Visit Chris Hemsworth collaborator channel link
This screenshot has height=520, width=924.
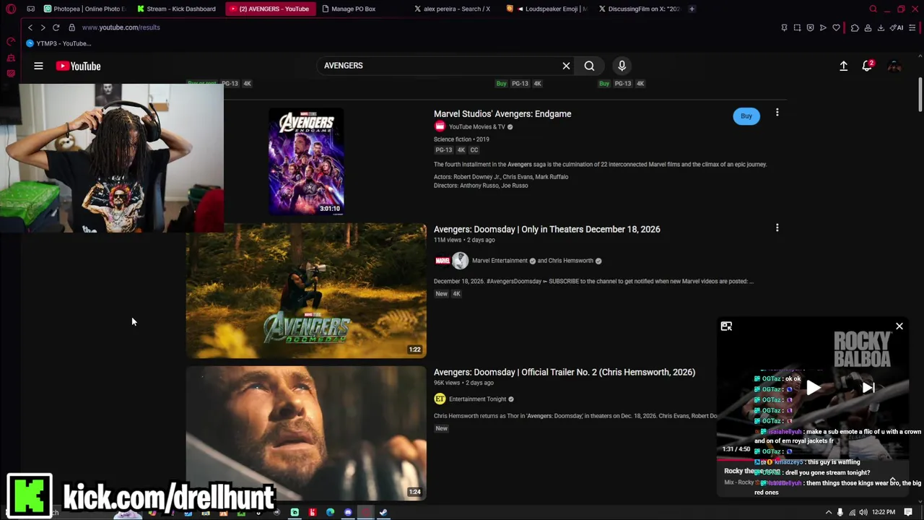[x=570, y=261]
